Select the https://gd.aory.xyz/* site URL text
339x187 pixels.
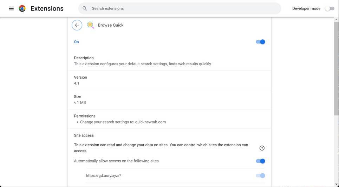pyautogui.click(x=104, y=175)
